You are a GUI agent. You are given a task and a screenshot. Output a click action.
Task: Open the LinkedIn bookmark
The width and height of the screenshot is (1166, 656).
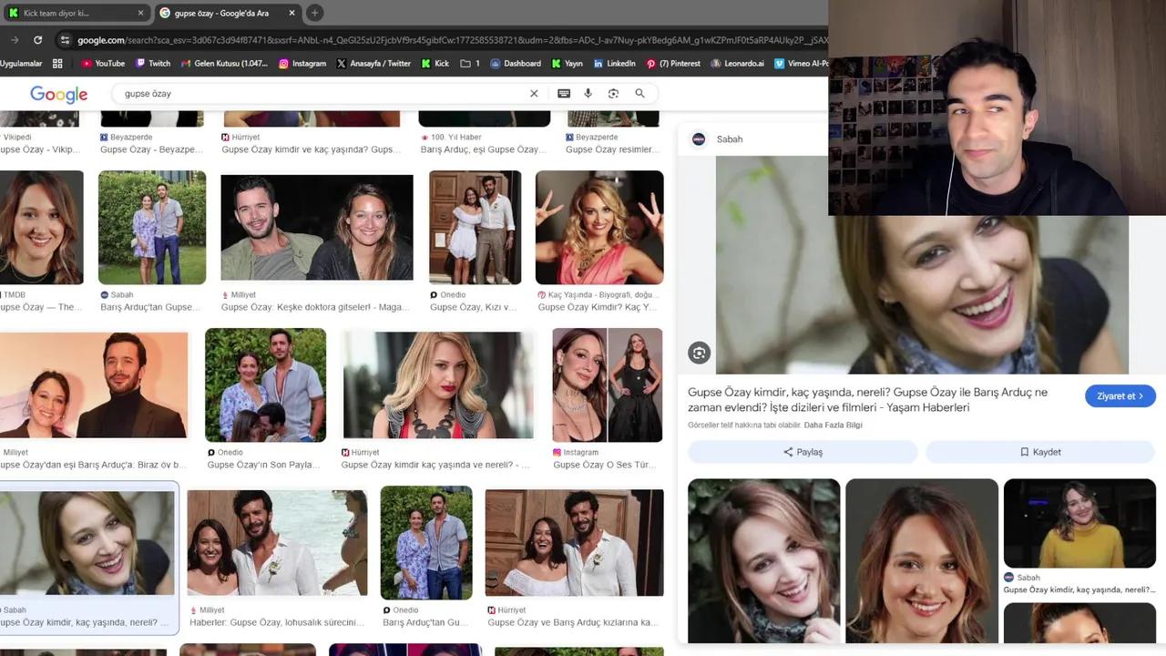(614, 64)
